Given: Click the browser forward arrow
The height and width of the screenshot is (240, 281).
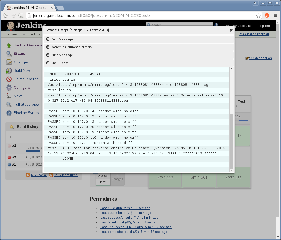Looking at the screenshot, I should (x=13, y=15).
